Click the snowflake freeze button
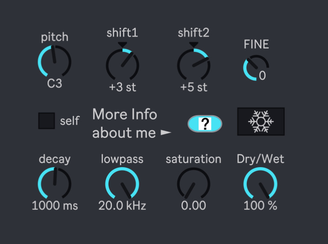Image resolution: width=328 pixels, height=244 pixels. (x=261, y=122)
